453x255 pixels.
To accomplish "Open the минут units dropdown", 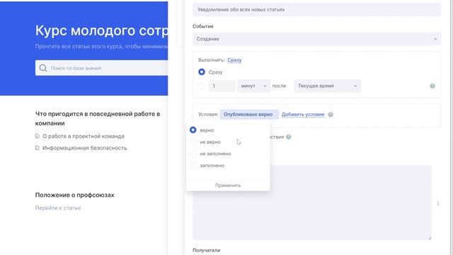I will pos(253,86).
